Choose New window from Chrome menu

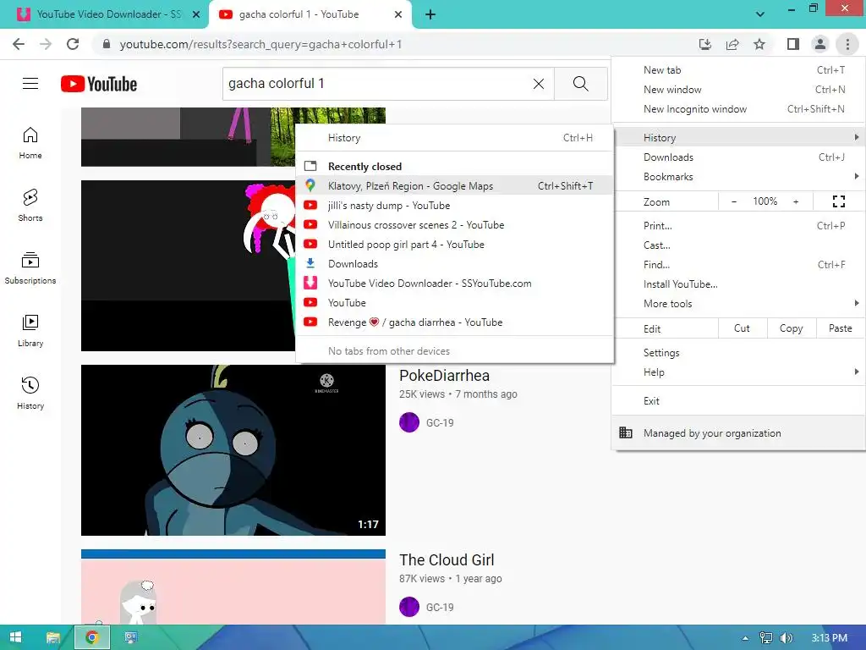(x=739, y=90)
